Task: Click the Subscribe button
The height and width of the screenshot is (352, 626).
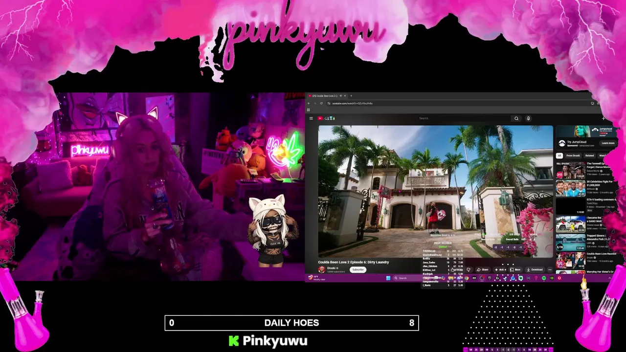Action: (358, 269)
